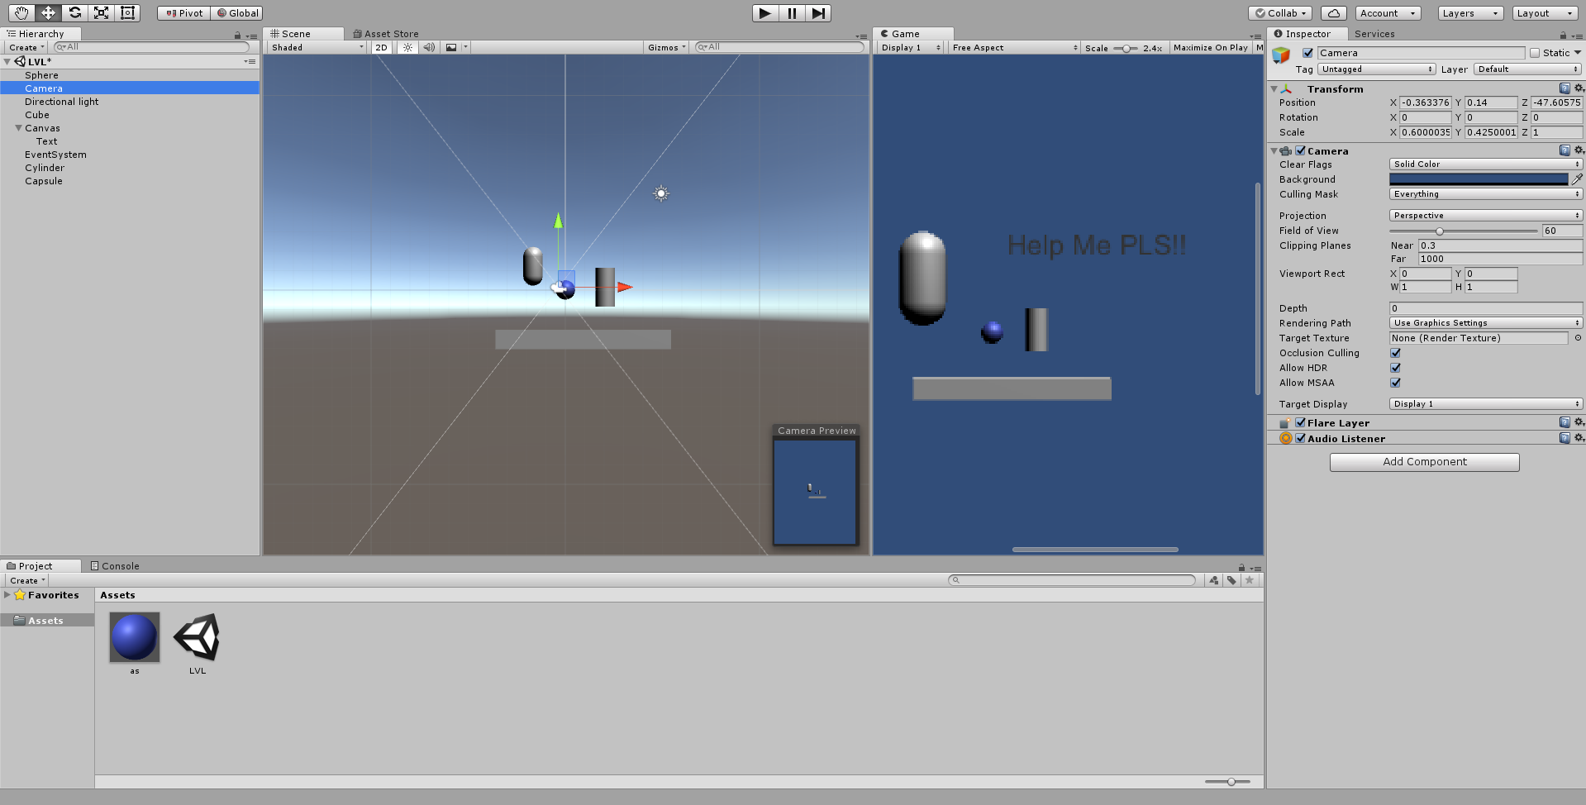Viewport: 1586px width, 805px height.
Task: Toggle scene lighting with the sun icon
Action: tap(407, 47)
